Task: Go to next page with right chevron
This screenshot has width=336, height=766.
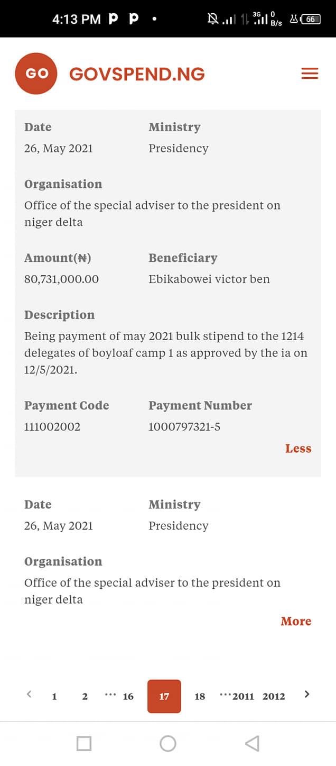Action: (307, 694)
